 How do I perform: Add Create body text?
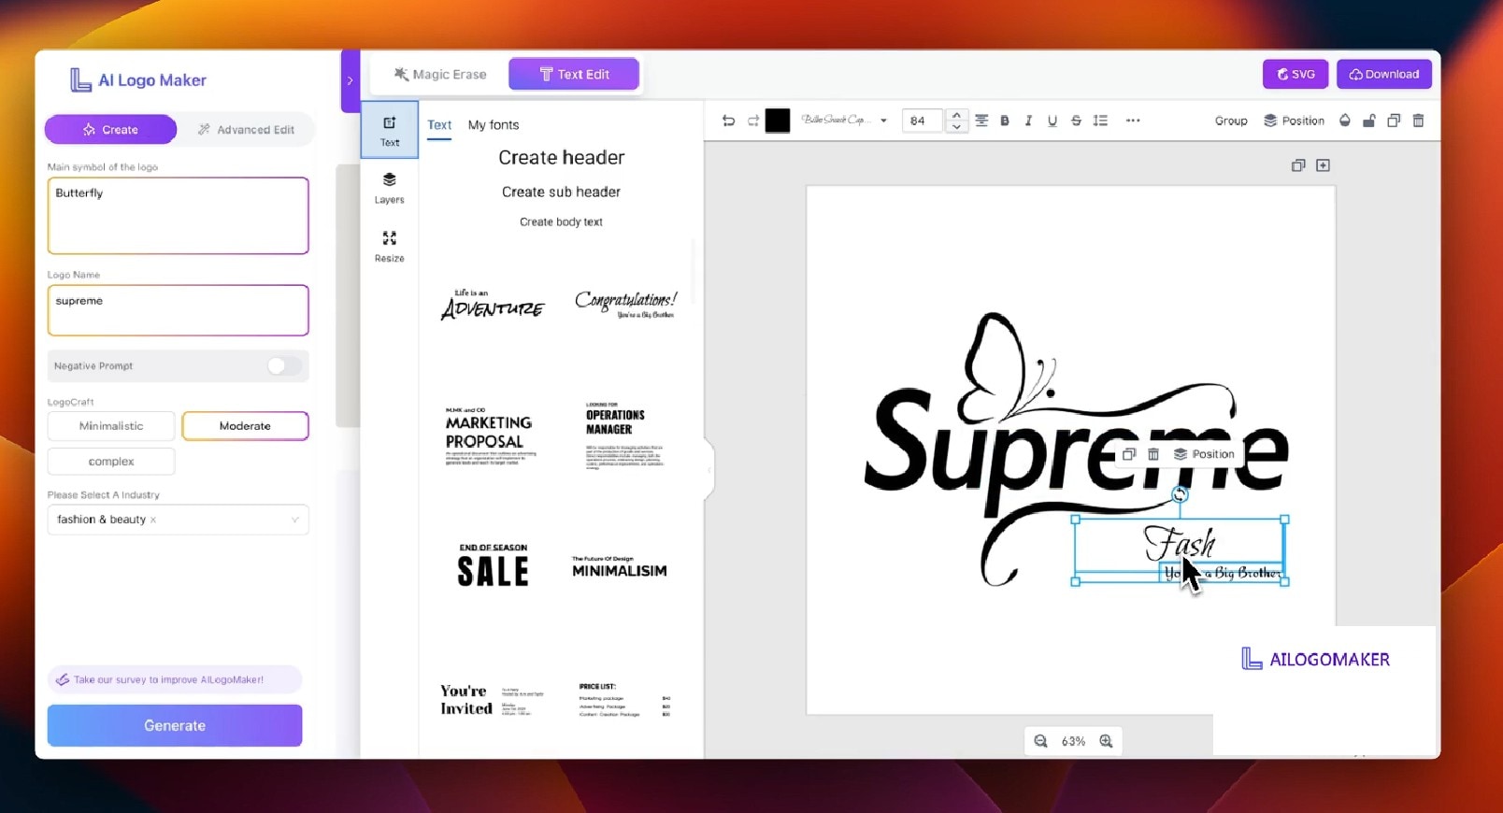coord(561,222)
